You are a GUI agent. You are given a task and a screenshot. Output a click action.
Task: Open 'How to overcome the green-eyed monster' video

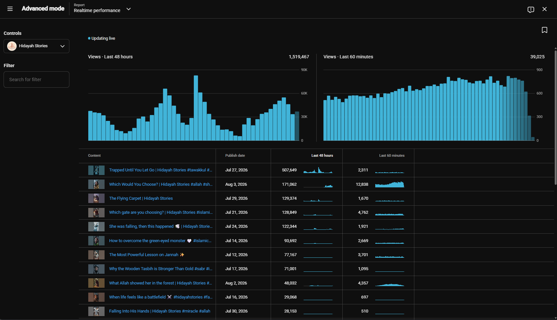pos(160,241)
